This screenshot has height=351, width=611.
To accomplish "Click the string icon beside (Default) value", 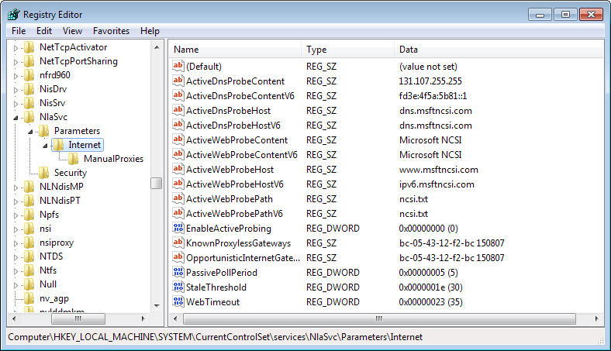I will (178, 66).
